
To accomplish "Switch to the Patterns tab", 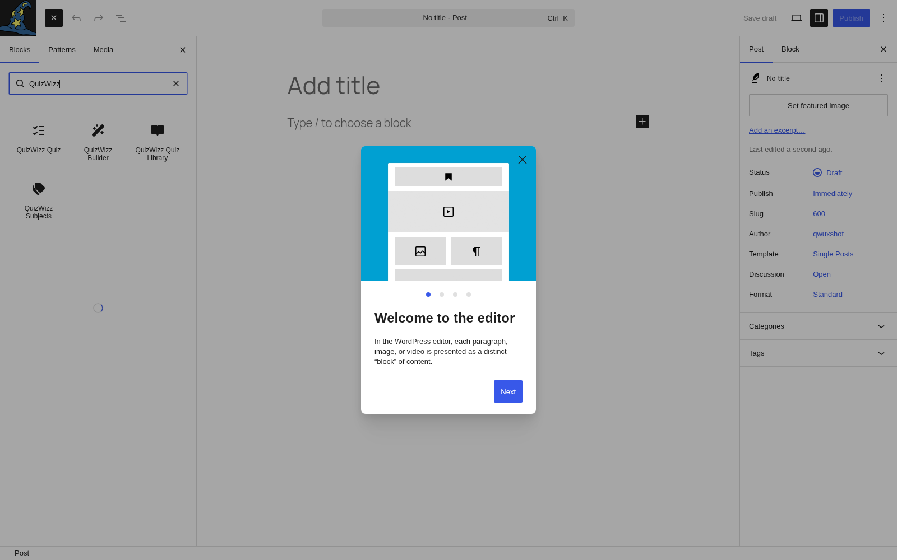I will [x=62, y=50].
